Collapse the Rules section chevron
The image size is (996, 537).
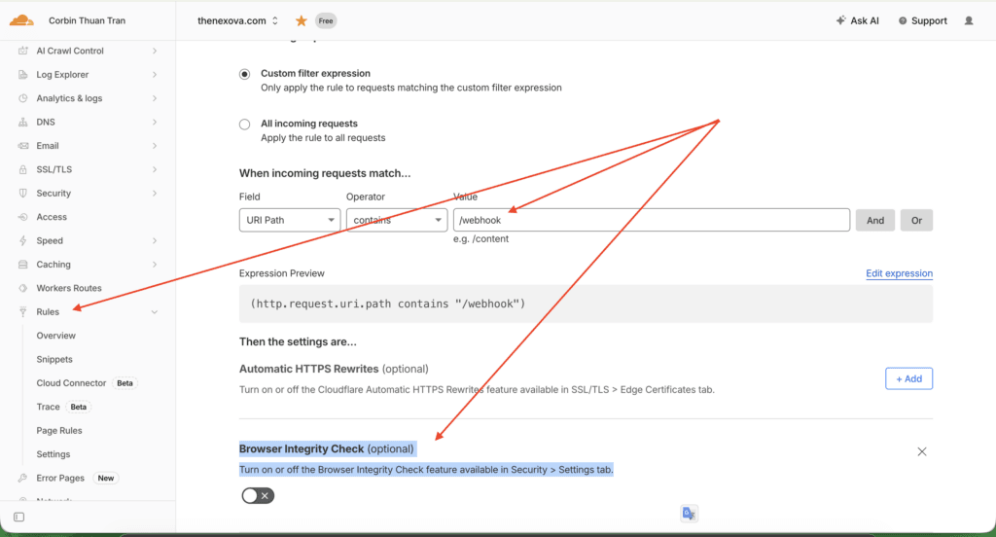155,312
